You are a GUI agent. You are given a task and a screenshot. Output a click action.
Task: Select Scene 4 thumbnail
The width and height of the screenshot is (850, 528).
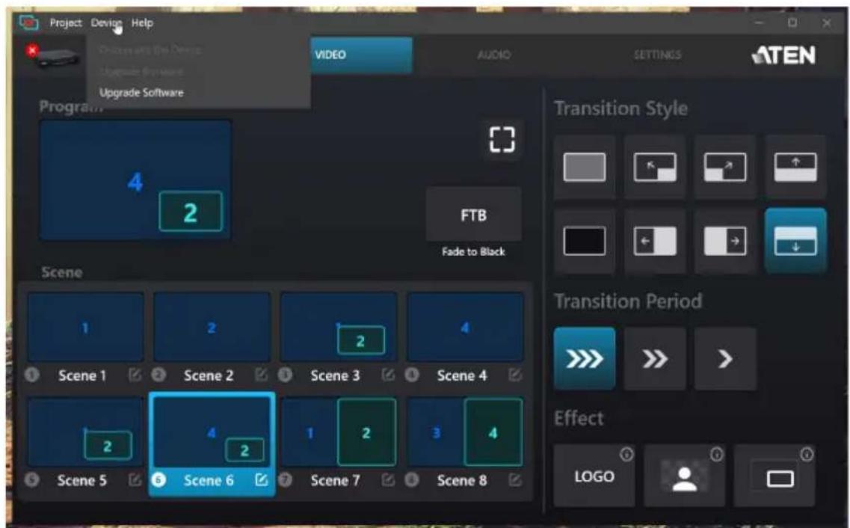[465, 328]
